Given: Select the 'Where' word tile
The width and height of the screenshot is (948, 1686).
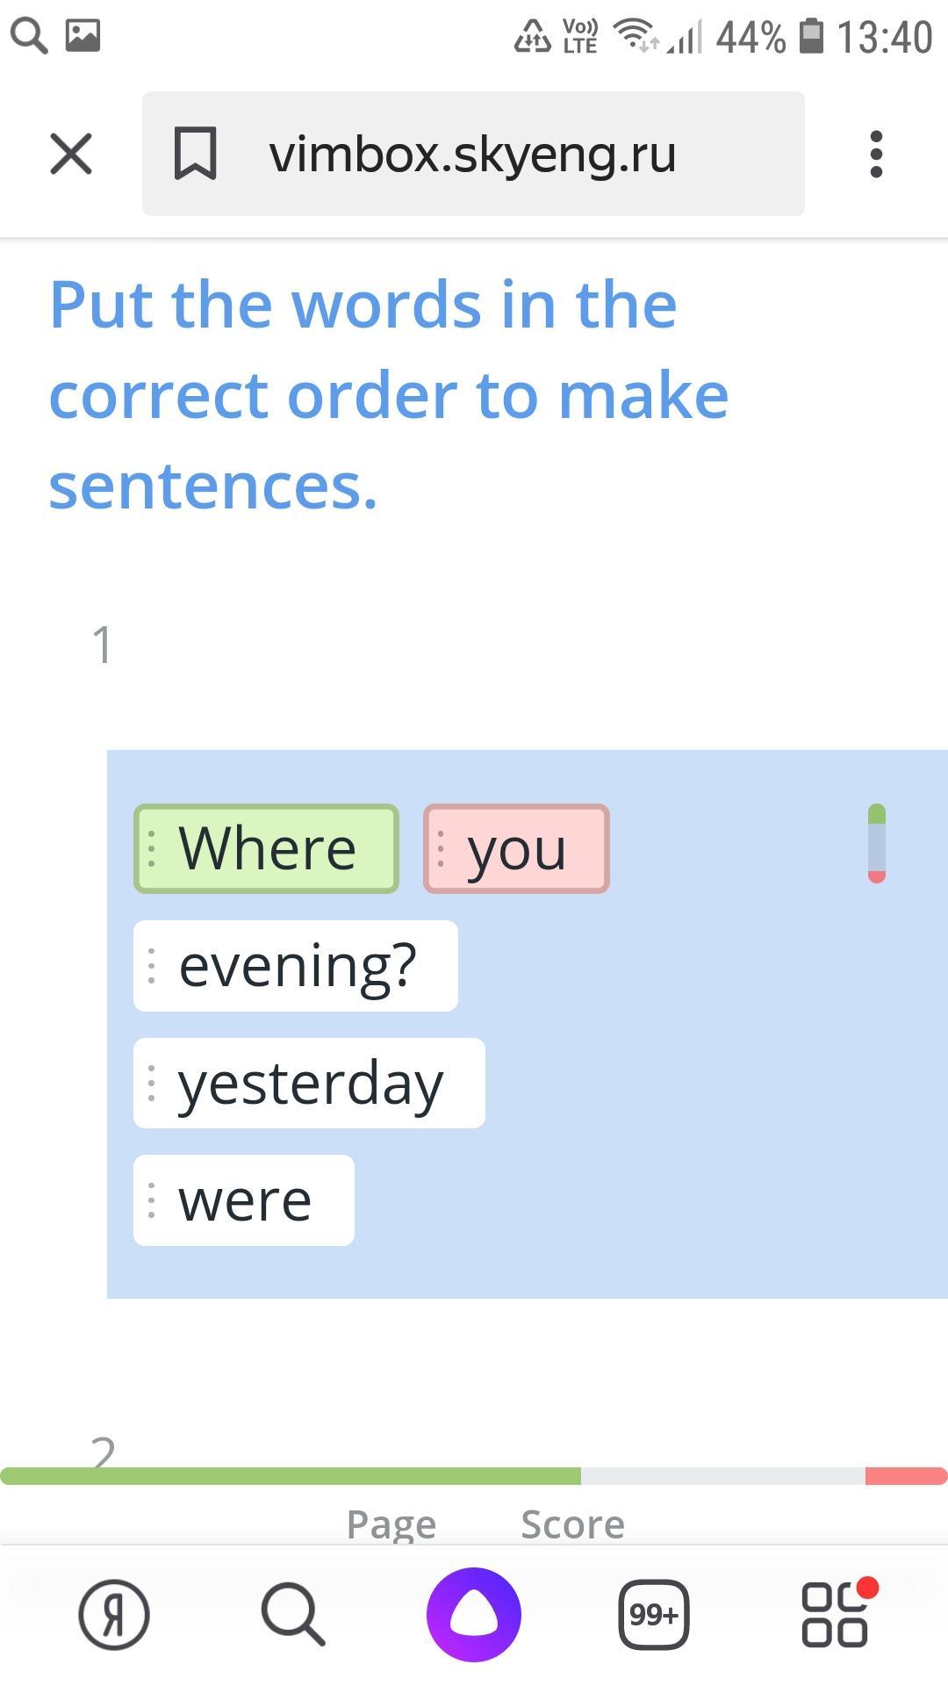Looking at the screenshot, I should pos(266,849).
